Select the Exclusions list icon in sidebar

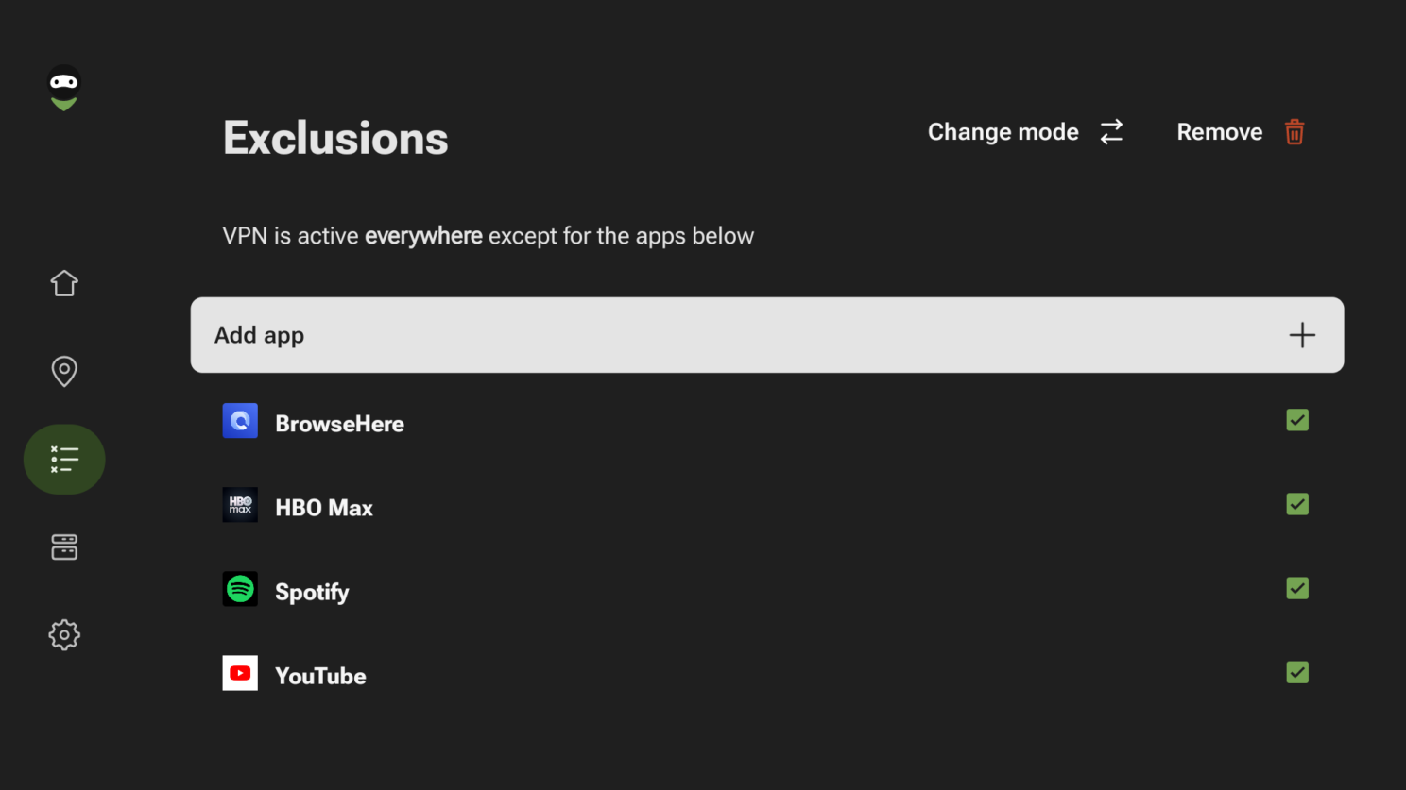[x=64, y=459]
